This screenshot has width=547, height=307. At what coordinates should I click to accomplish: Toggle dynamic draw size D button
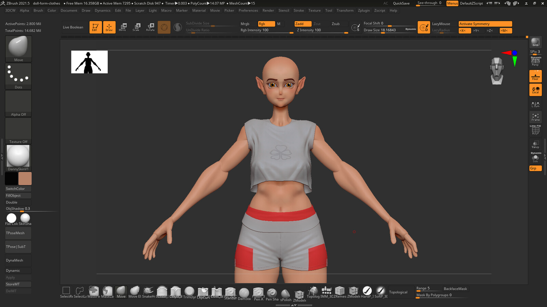(x=424, y=27)
